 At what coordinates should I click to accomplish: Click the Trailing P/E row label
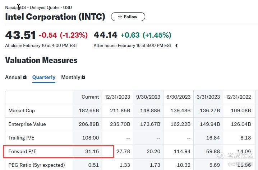[x=22, y=138]
